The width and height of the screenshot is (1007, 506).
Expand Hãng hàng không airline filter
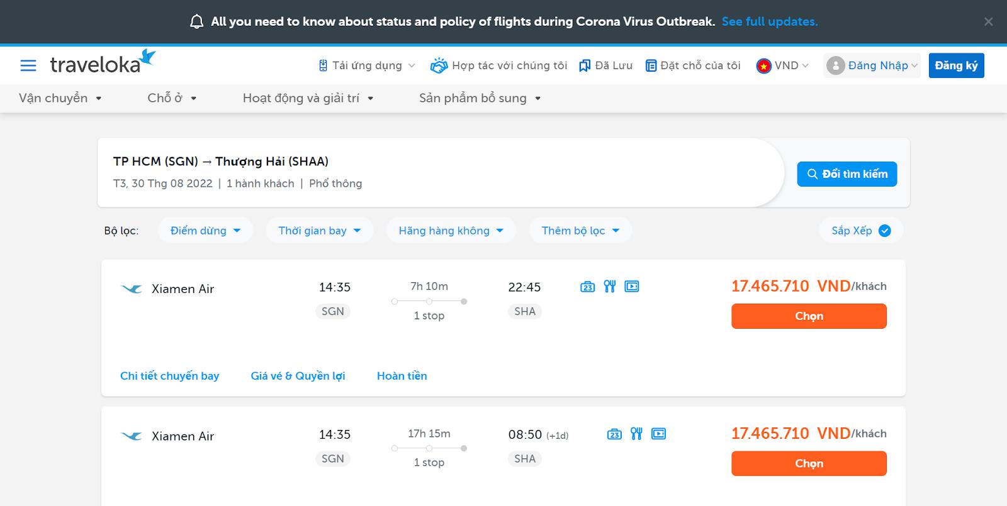click(x=451, y=231)
